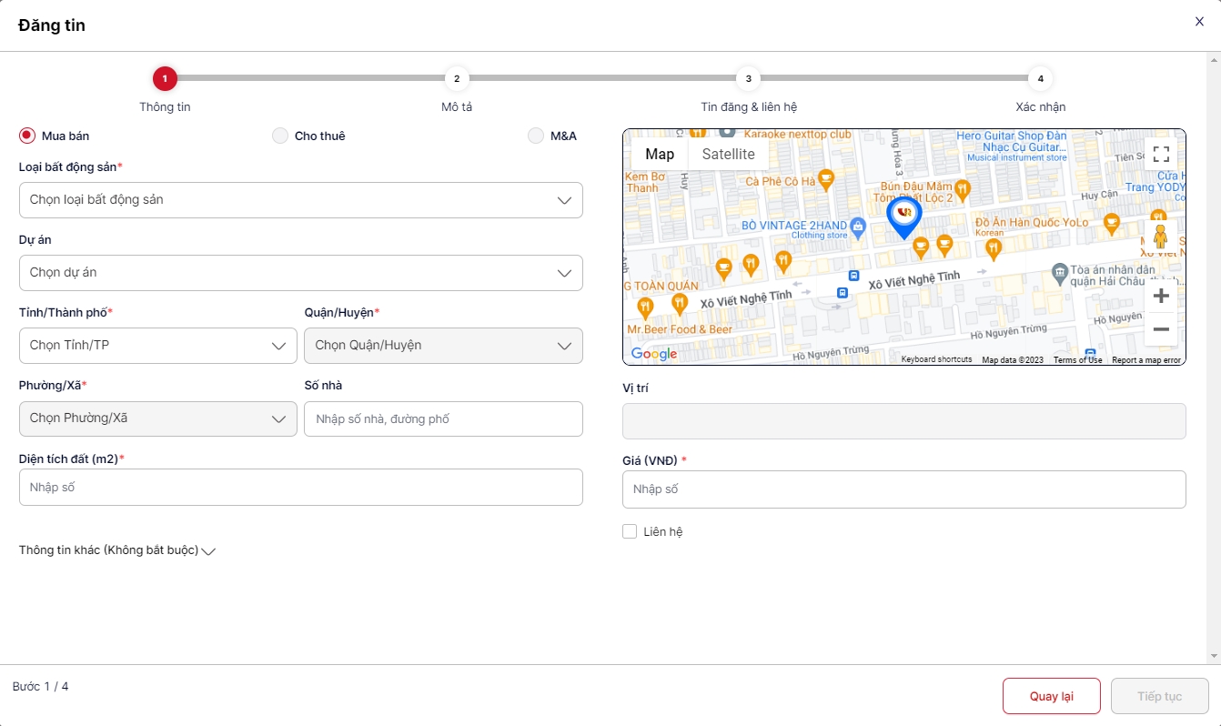Select the Cho thuê radio option
This screenshot has width=1221, height=726.
pos(280,136)
